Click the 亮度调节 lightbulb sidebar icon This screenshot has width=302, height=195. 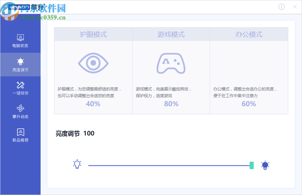(20, 61)
